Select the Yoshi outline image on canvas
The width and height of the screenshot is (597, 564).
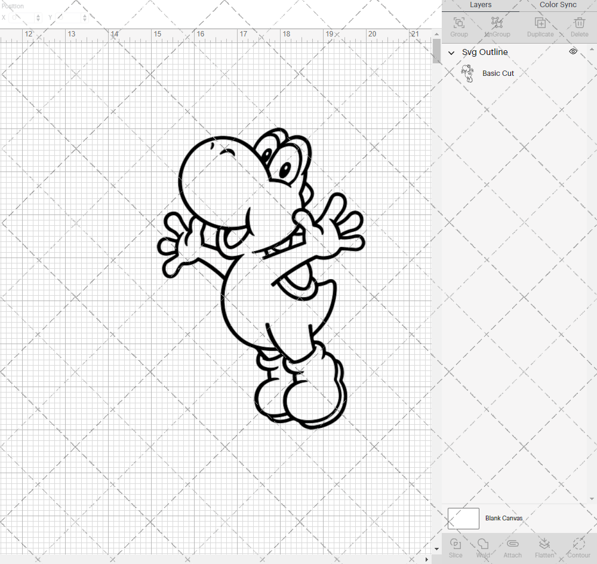coord(261,278)
